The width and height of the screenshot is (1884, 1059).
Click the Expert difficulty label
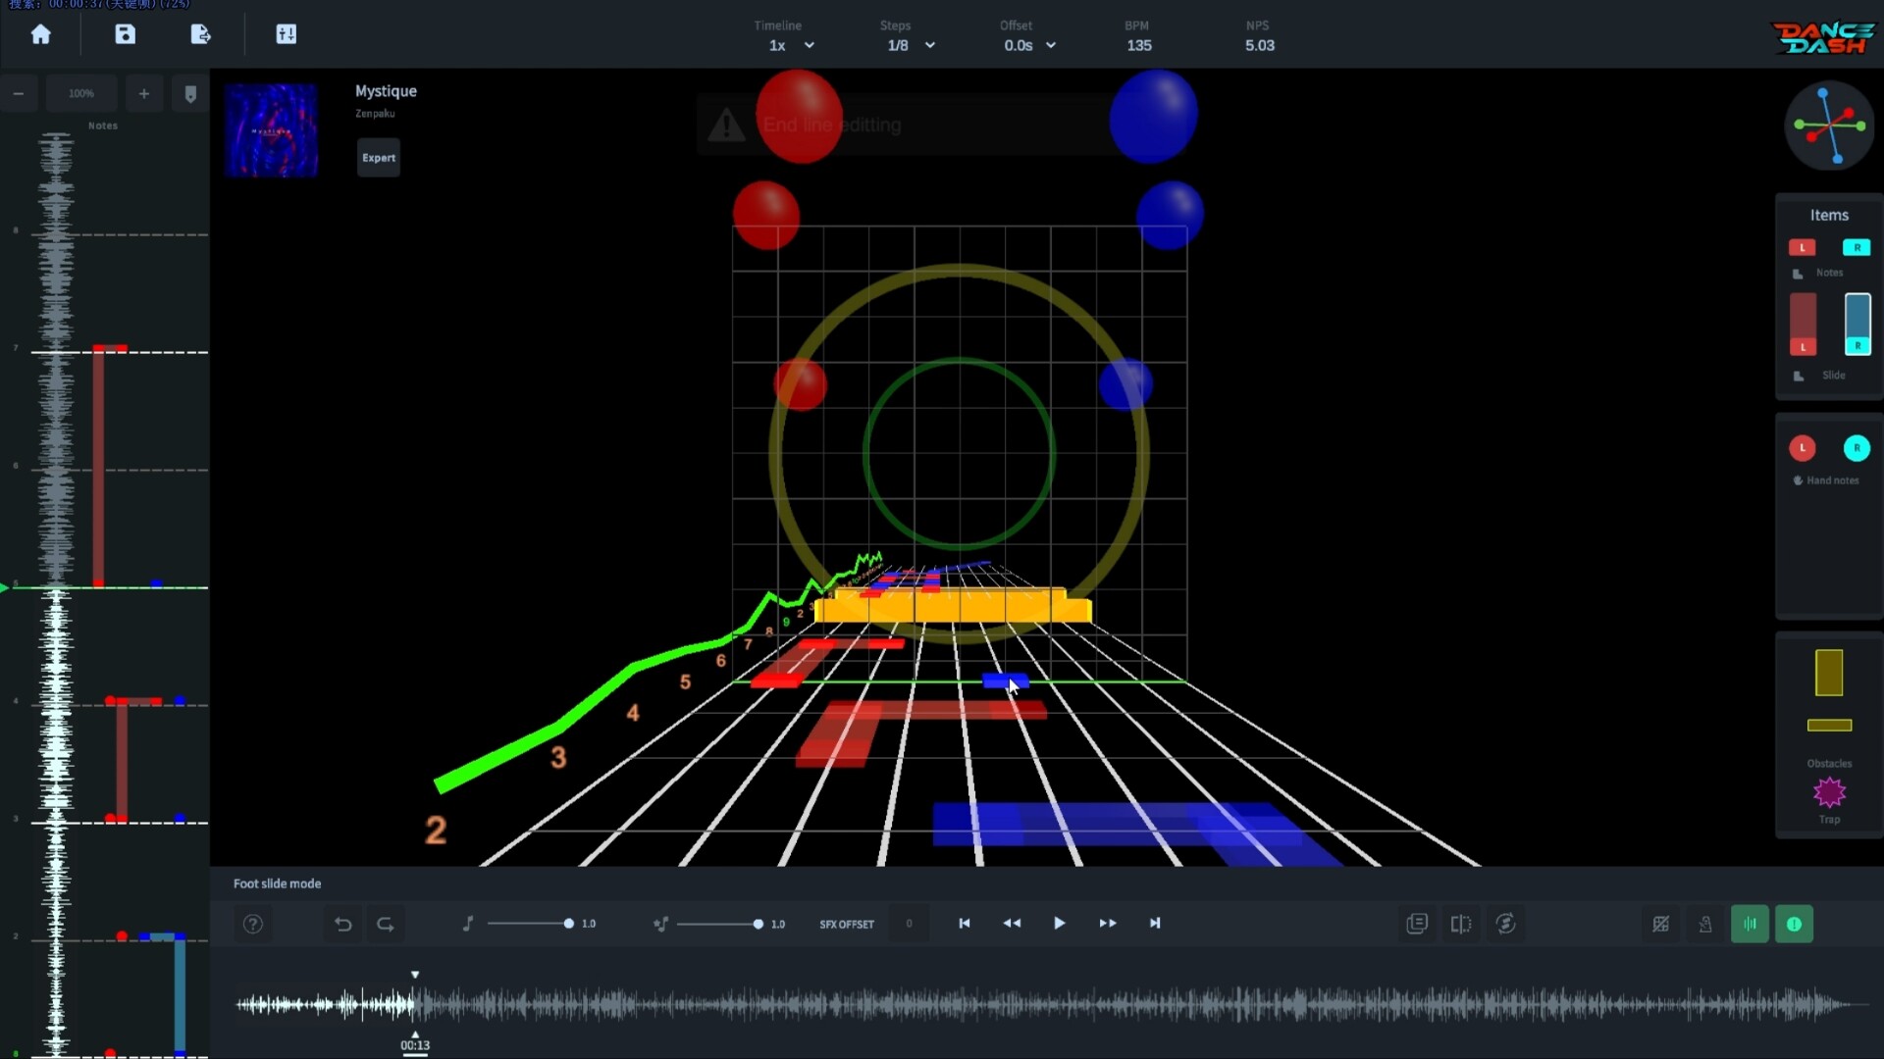(378, 157)
